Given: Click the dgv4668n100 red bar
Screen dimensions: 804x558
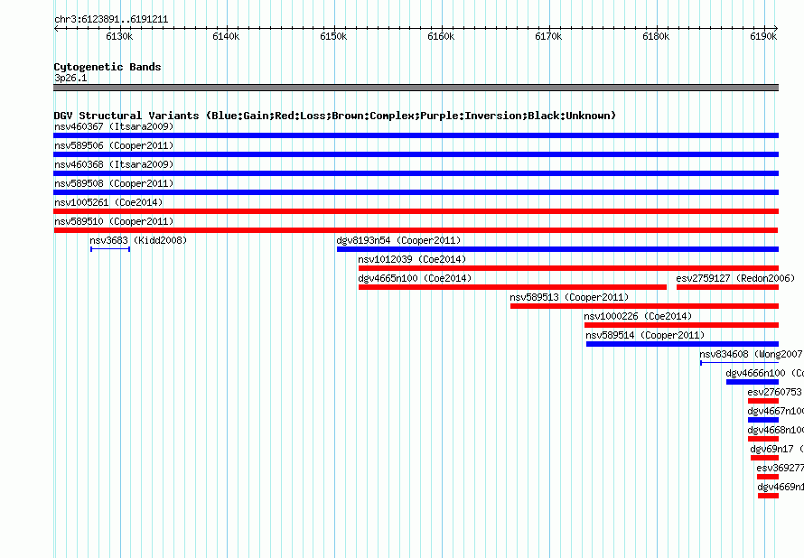Looking at the screenshot, I should coord(763,439).
